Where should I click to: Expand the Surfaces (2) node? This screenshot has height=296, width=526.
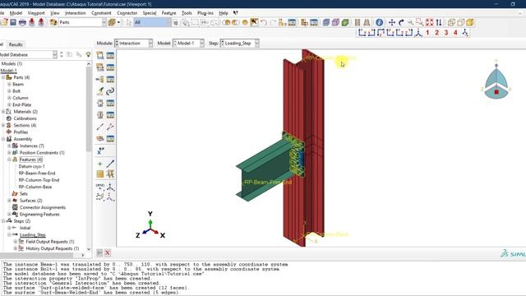tap(9, 201)
